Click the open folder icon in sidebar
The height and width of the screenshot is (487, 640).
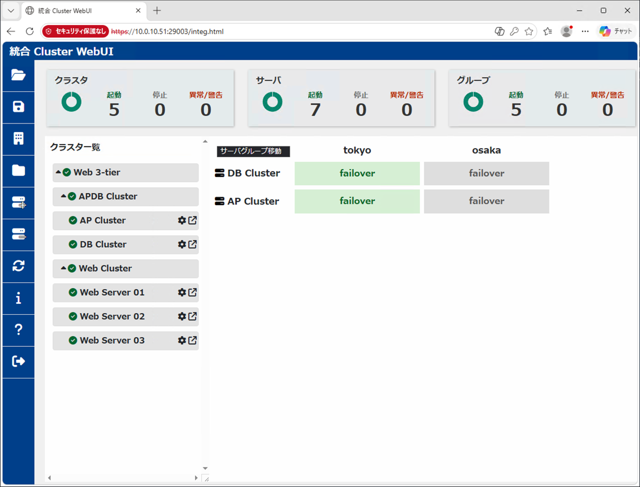point(18,75)
